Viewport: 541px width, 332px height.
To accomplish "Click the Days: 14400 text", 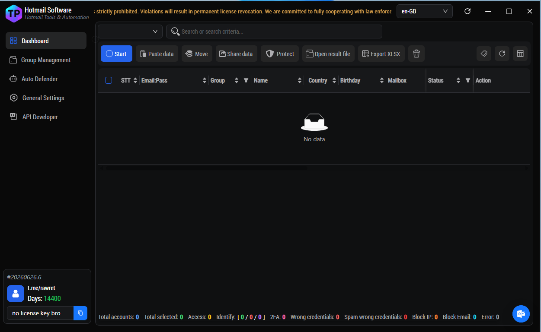I will [x=44, y=299].
